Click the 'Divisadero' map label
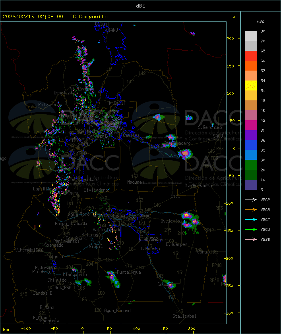281x334 pixels. (96, 190)
